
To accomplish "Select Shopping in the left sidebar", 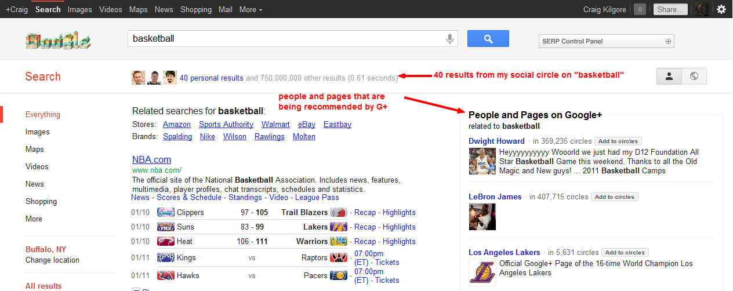I will point(41,201).
